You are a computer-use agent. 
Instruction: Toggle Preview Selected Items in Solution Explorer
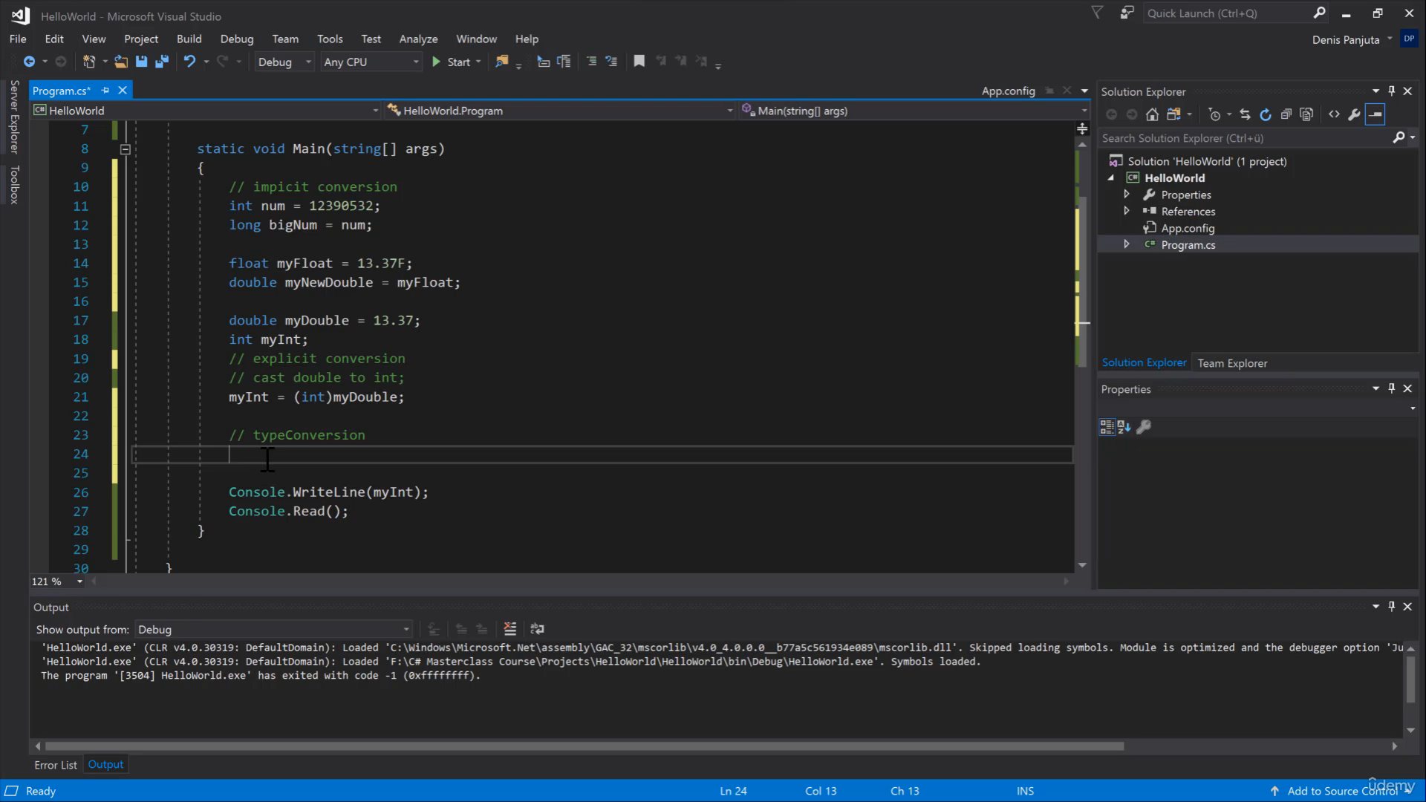[x=1375, y=114]
